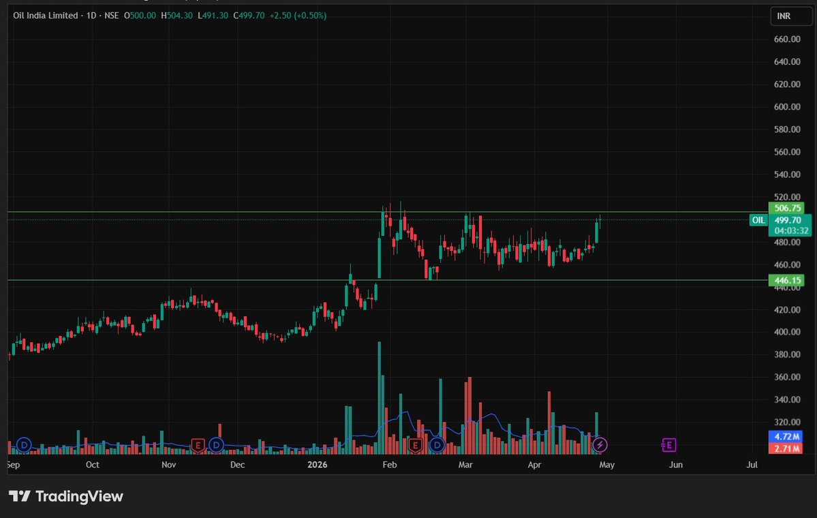Click the current price label 499.70
Image resolution: width=817 pixels, height=518 pixels.
point(787,220)
